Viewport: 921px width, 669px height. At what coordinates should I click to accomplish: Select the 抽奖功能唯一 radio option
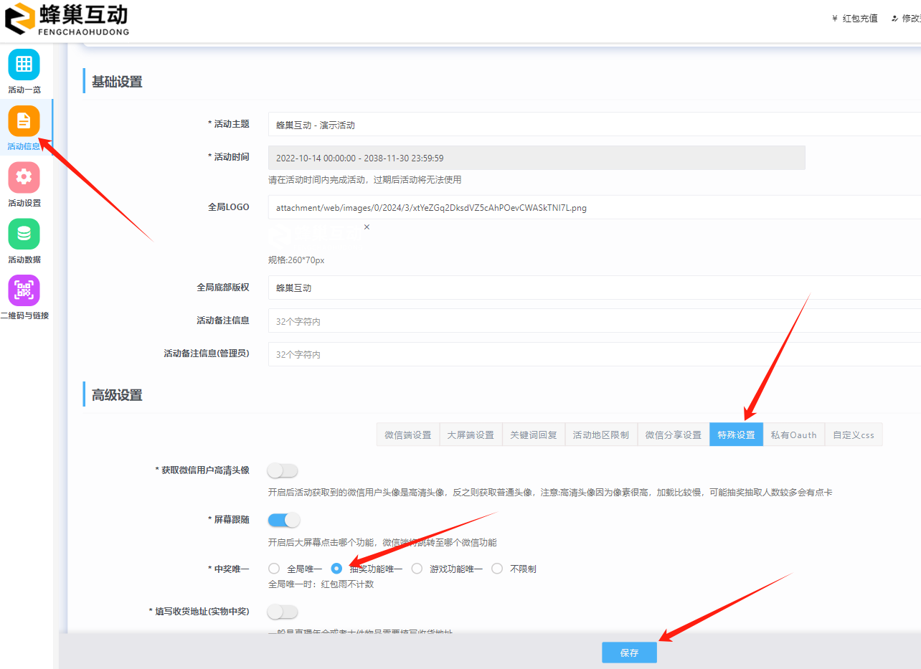336,569
